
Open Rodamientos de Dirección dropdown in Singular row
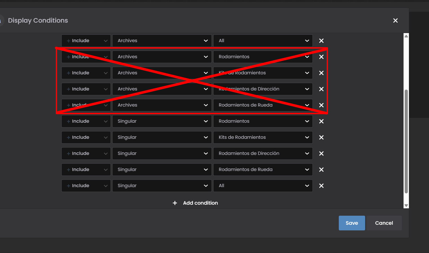point(263,153)
